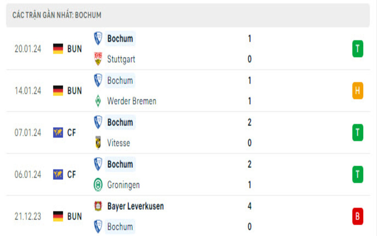Open the Werder Bremen team link
Viewport: 377px width, 236px height.
click(x=131, y=101)
